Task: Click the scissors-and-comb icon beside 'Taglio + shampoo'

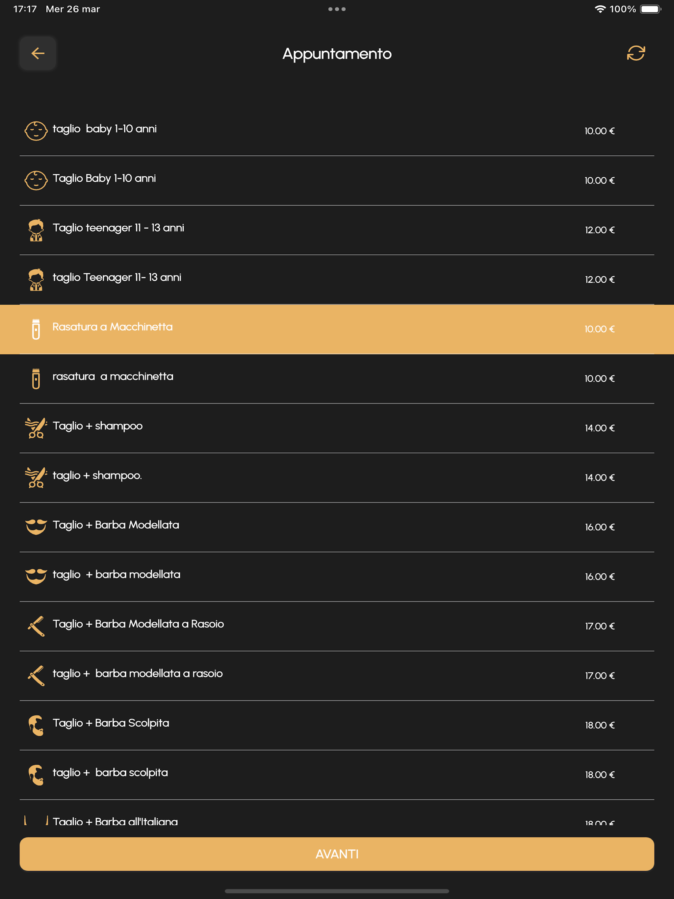Action: pyautogui.click(x=36, y=428)
